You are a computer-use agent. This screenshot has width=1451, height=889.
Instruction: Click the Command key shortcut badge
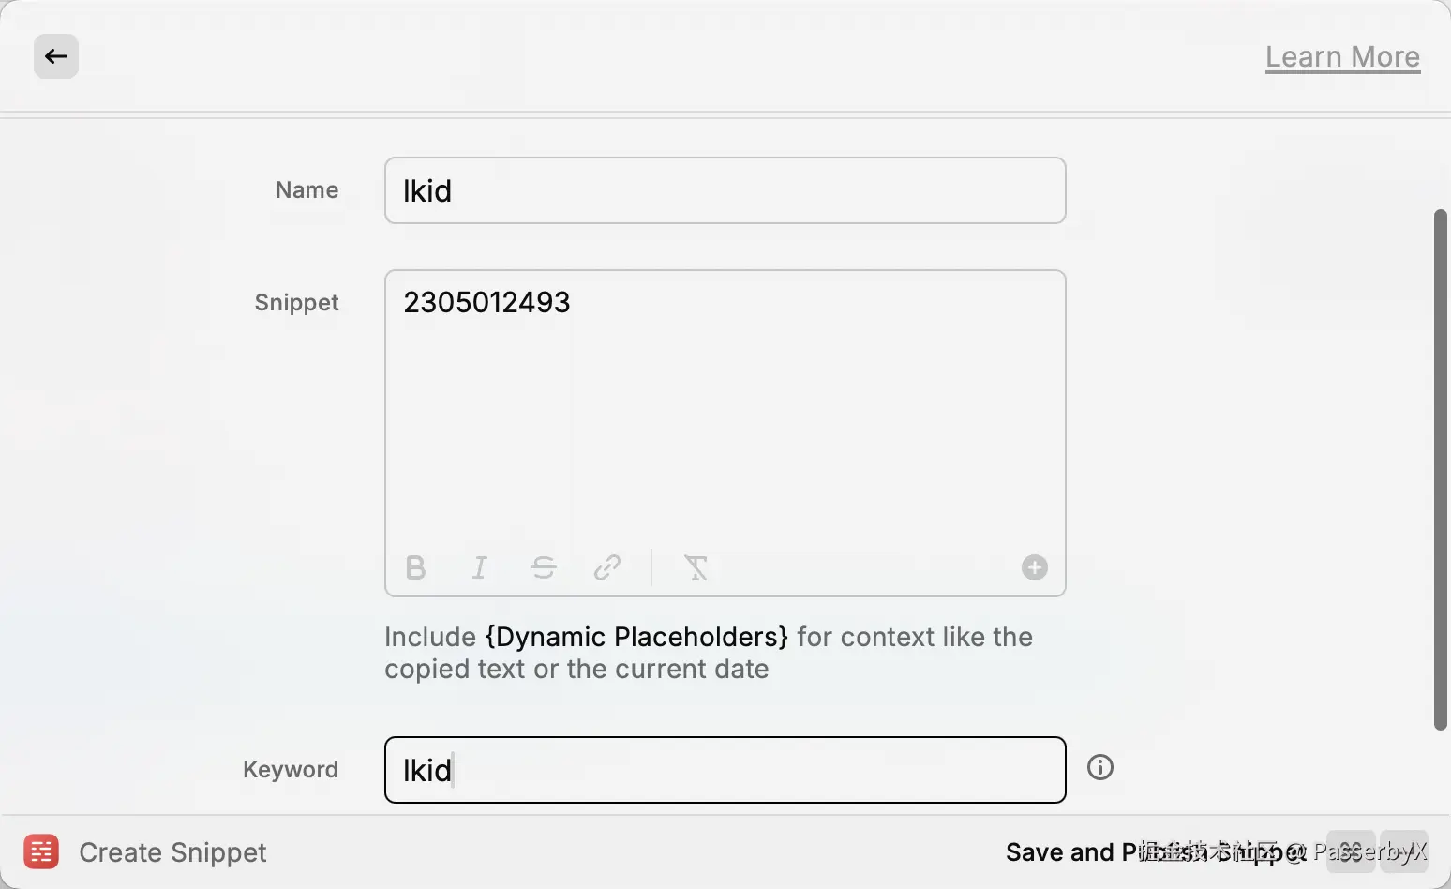(1351, 851)
